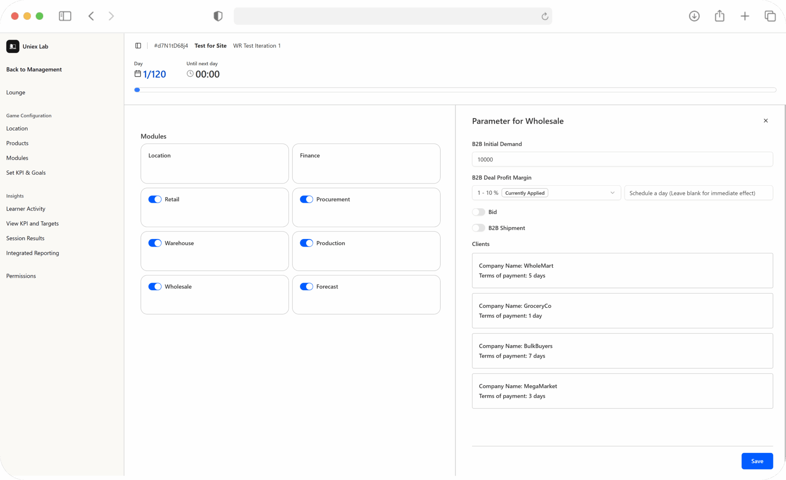
Task: Click the calendar icon next to Day
Action: (x=138, y=74)
